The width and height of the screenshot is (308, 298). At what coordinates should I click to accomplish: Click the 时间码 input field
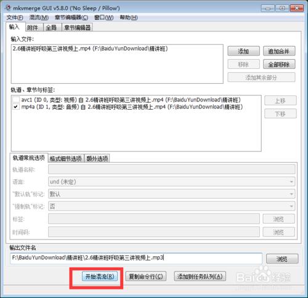coord(154,232)
